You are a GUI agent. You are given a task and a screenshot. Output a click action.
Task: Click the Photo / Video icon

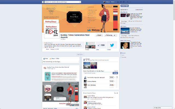coord(50,59)
